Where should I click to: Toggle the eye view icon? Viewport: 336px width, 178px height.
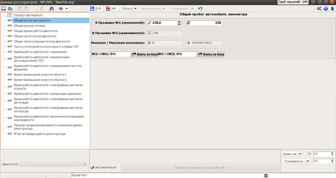(x=61, y=9)
